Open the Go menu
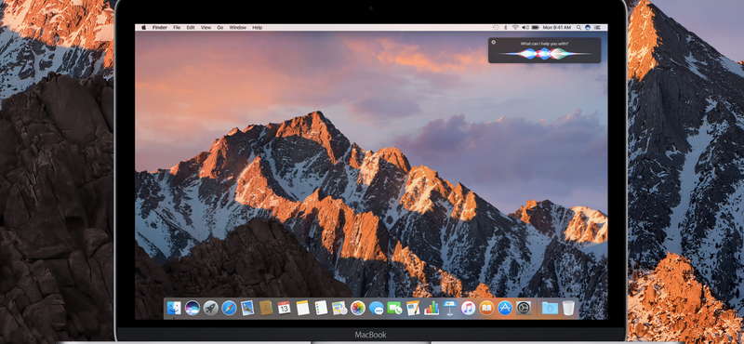Image resolution: width=744 pixels, height=344 pixels. point(220,28)
